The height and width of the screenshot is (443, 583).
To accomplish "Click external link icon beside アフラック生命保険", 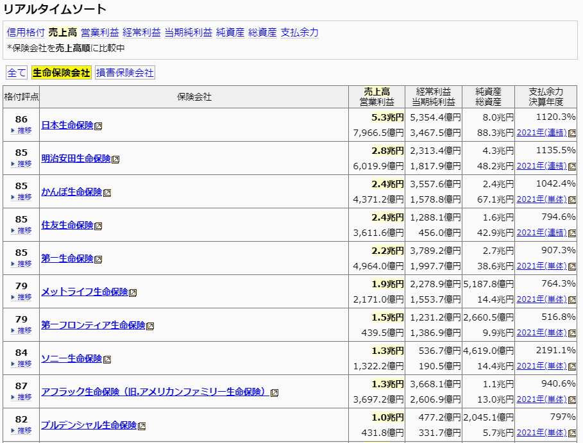I will 275,393.
